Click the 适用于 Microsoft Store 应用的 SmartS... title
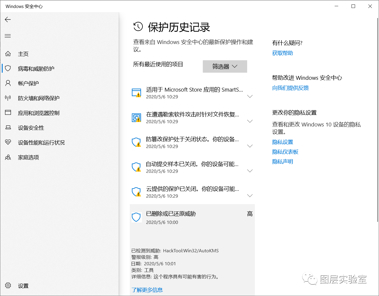379x296 pixels. (195, 90)
